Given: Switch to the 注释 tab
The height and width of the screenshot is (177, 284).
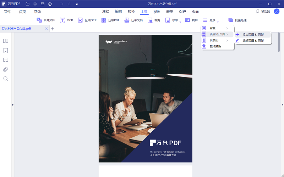Looking at the screenshot, I should 105,12.
